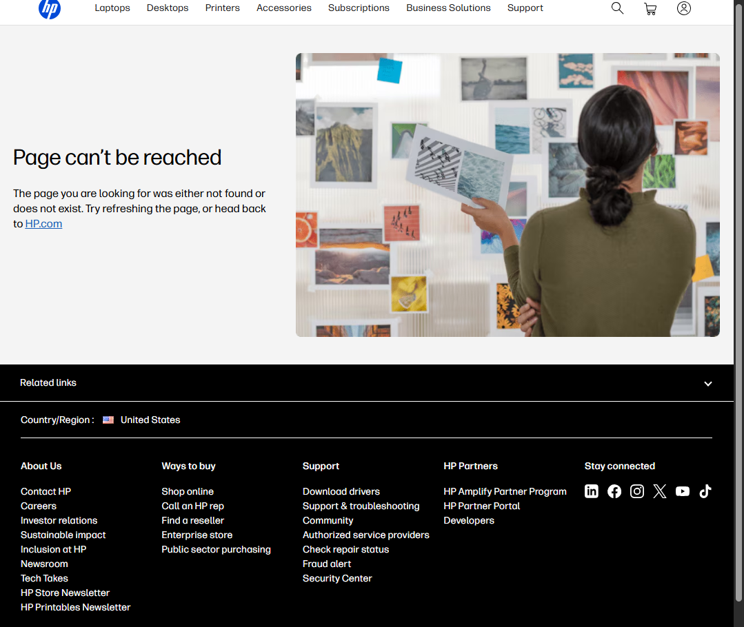Click the page vertical scrollbar

tap(738, 304)
